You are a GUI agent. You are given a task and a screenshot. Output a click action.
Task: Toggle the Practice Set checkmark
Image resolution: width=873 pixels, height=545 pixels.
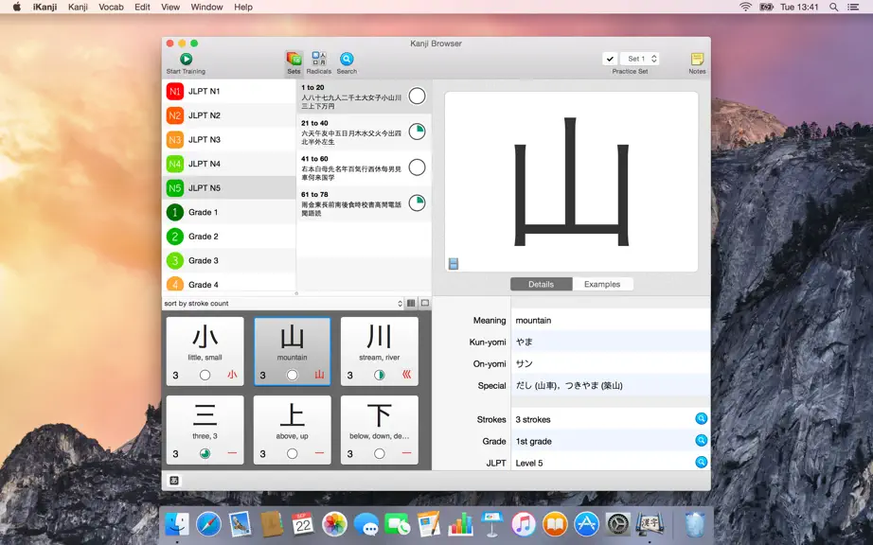(x=610, y=59)
